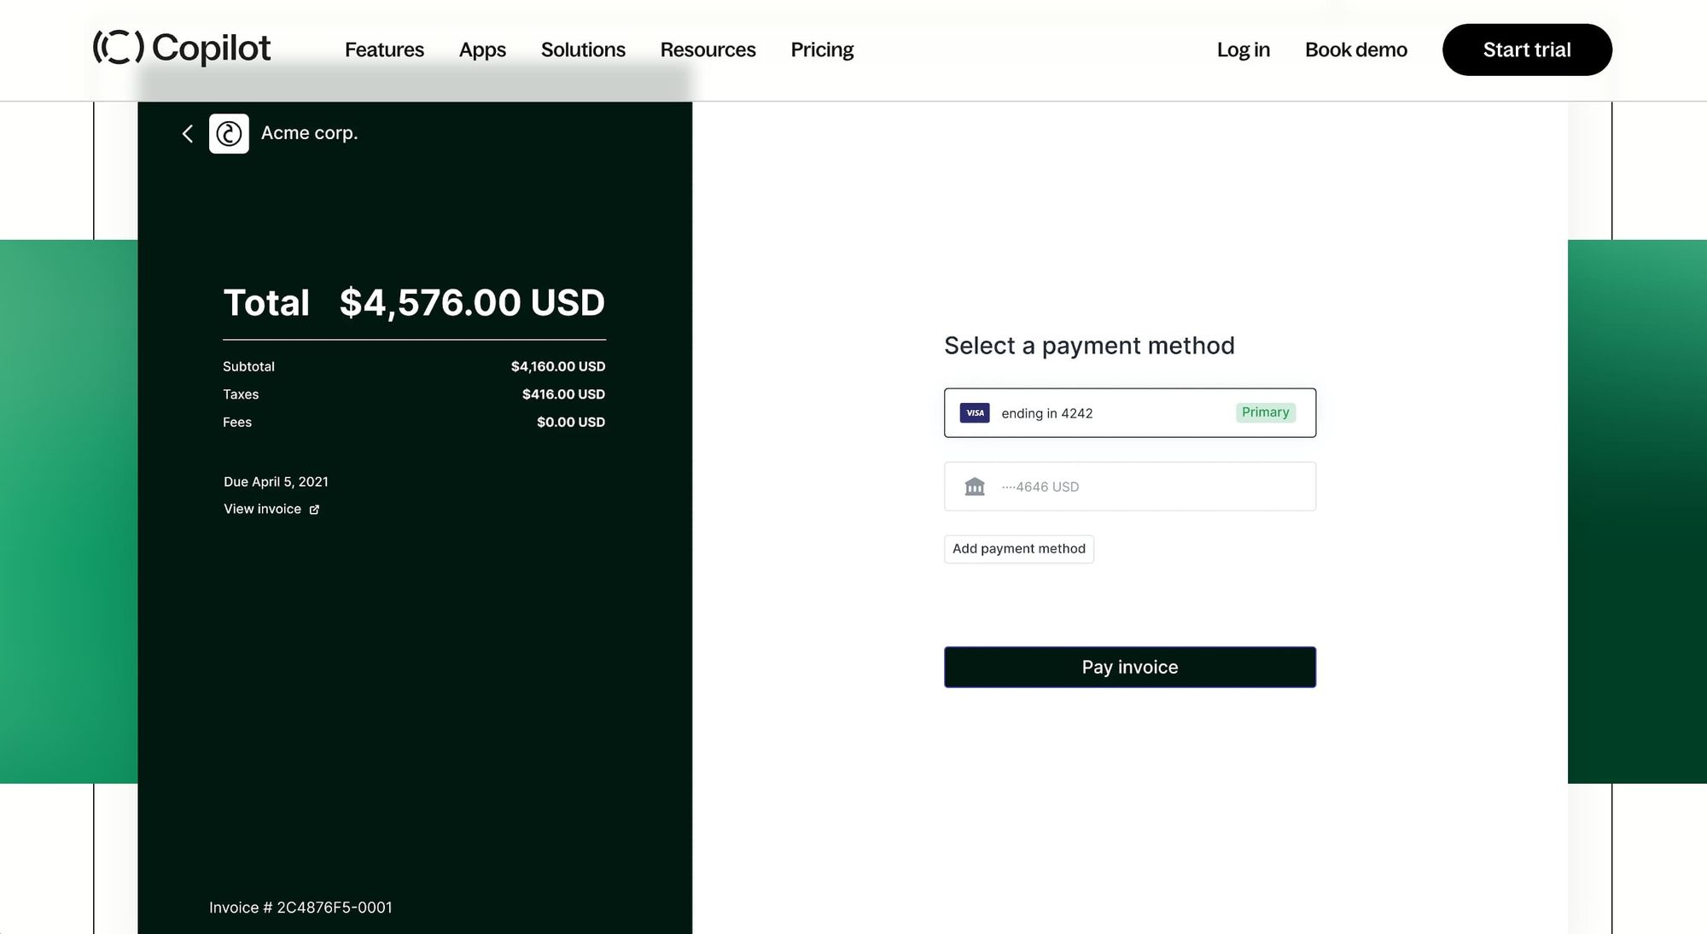The height and width of the screenshot is (934, 1707).
Task: Click the back arrow beside Acme corp.
Action: pos(188,134)
